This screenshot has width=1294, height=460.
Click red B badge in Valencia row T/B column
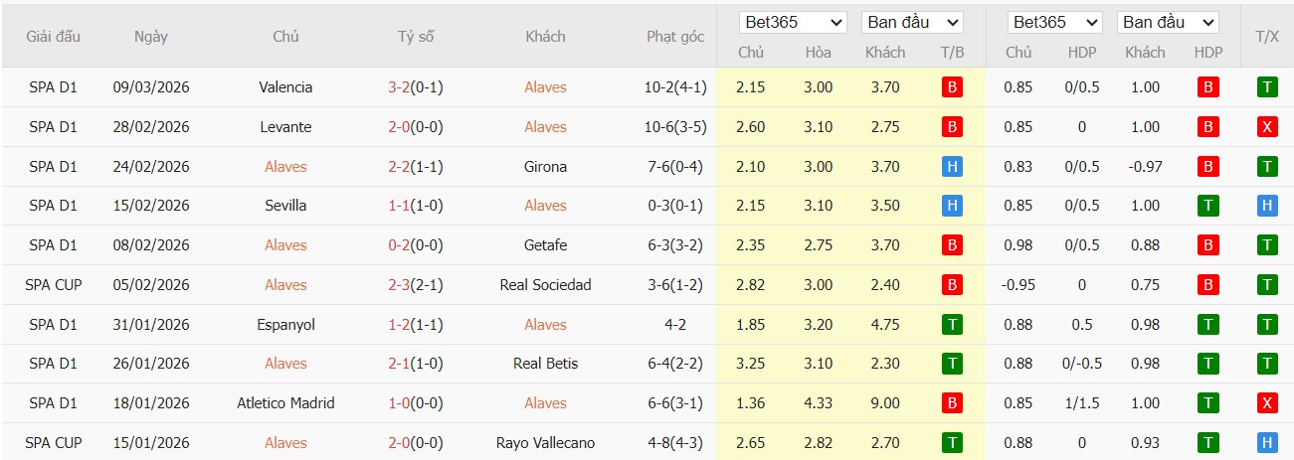pos(952,87)
